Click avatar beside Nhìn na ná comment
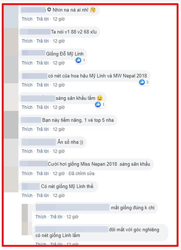 (11, 17)
